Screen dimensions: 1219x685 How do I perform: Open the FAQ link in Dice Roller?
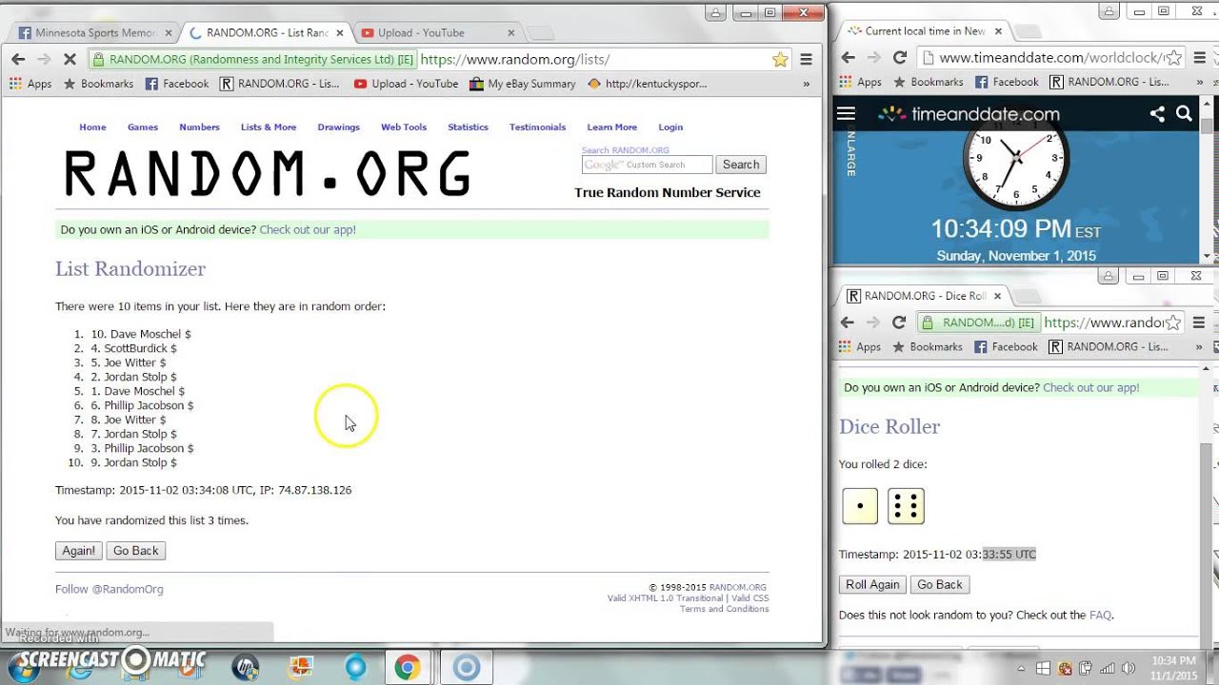(1100, 616)
